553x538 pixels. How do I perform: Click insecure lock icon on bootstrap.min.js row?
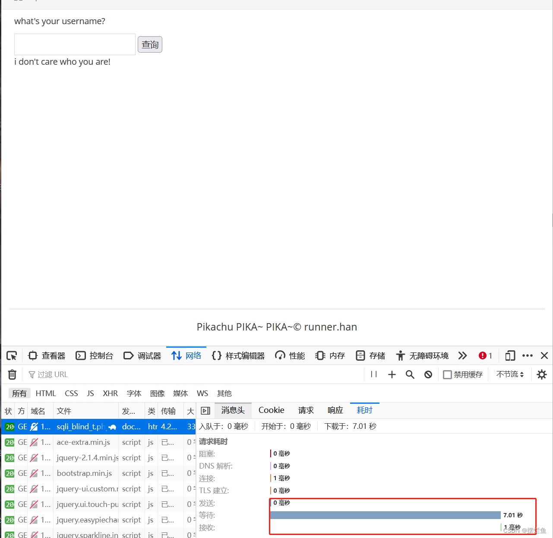34,473
